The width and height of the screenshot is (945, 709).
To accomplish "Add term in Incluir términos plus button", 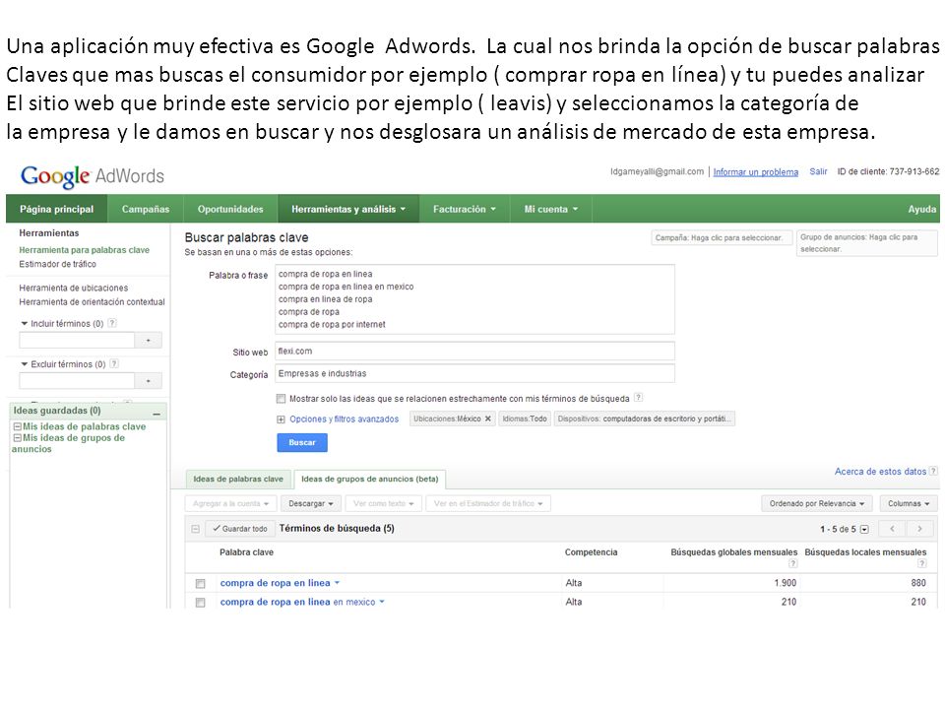I will click(x=149, y=341).
